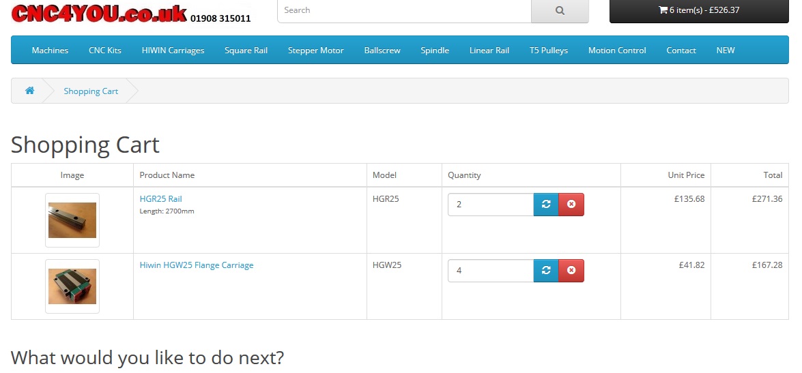802x373 pixels.
Task: Click the search magnifier button
Action: point(560,11)
